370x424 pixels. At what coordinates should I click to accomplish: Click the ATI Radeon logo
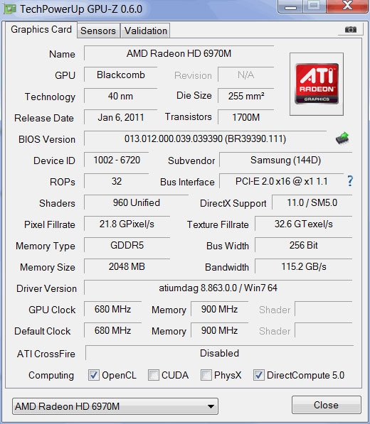click(317, 84)
